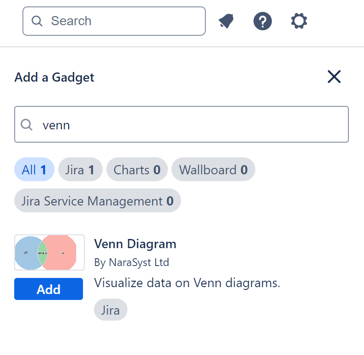Image resolution: width=364 pixels, height=355 pixels.
Task: Click the 'Visualize data on Venn diagrams' description
Action: pyautogui.click(x=187, y=283)
